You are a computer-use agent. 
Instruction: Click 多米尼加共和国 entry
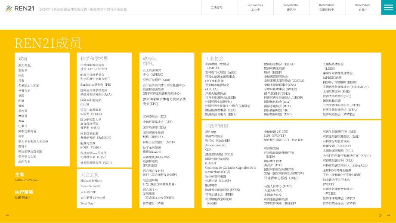(29, 86)
